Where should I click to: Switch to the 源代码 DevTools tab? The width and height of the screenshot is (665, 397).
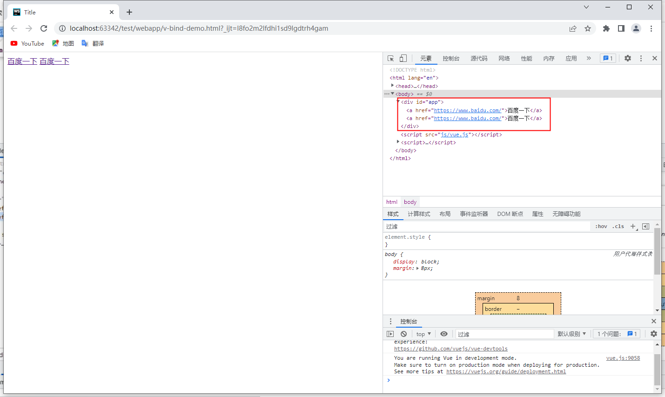pyautogui.click(x=479, y=58)
